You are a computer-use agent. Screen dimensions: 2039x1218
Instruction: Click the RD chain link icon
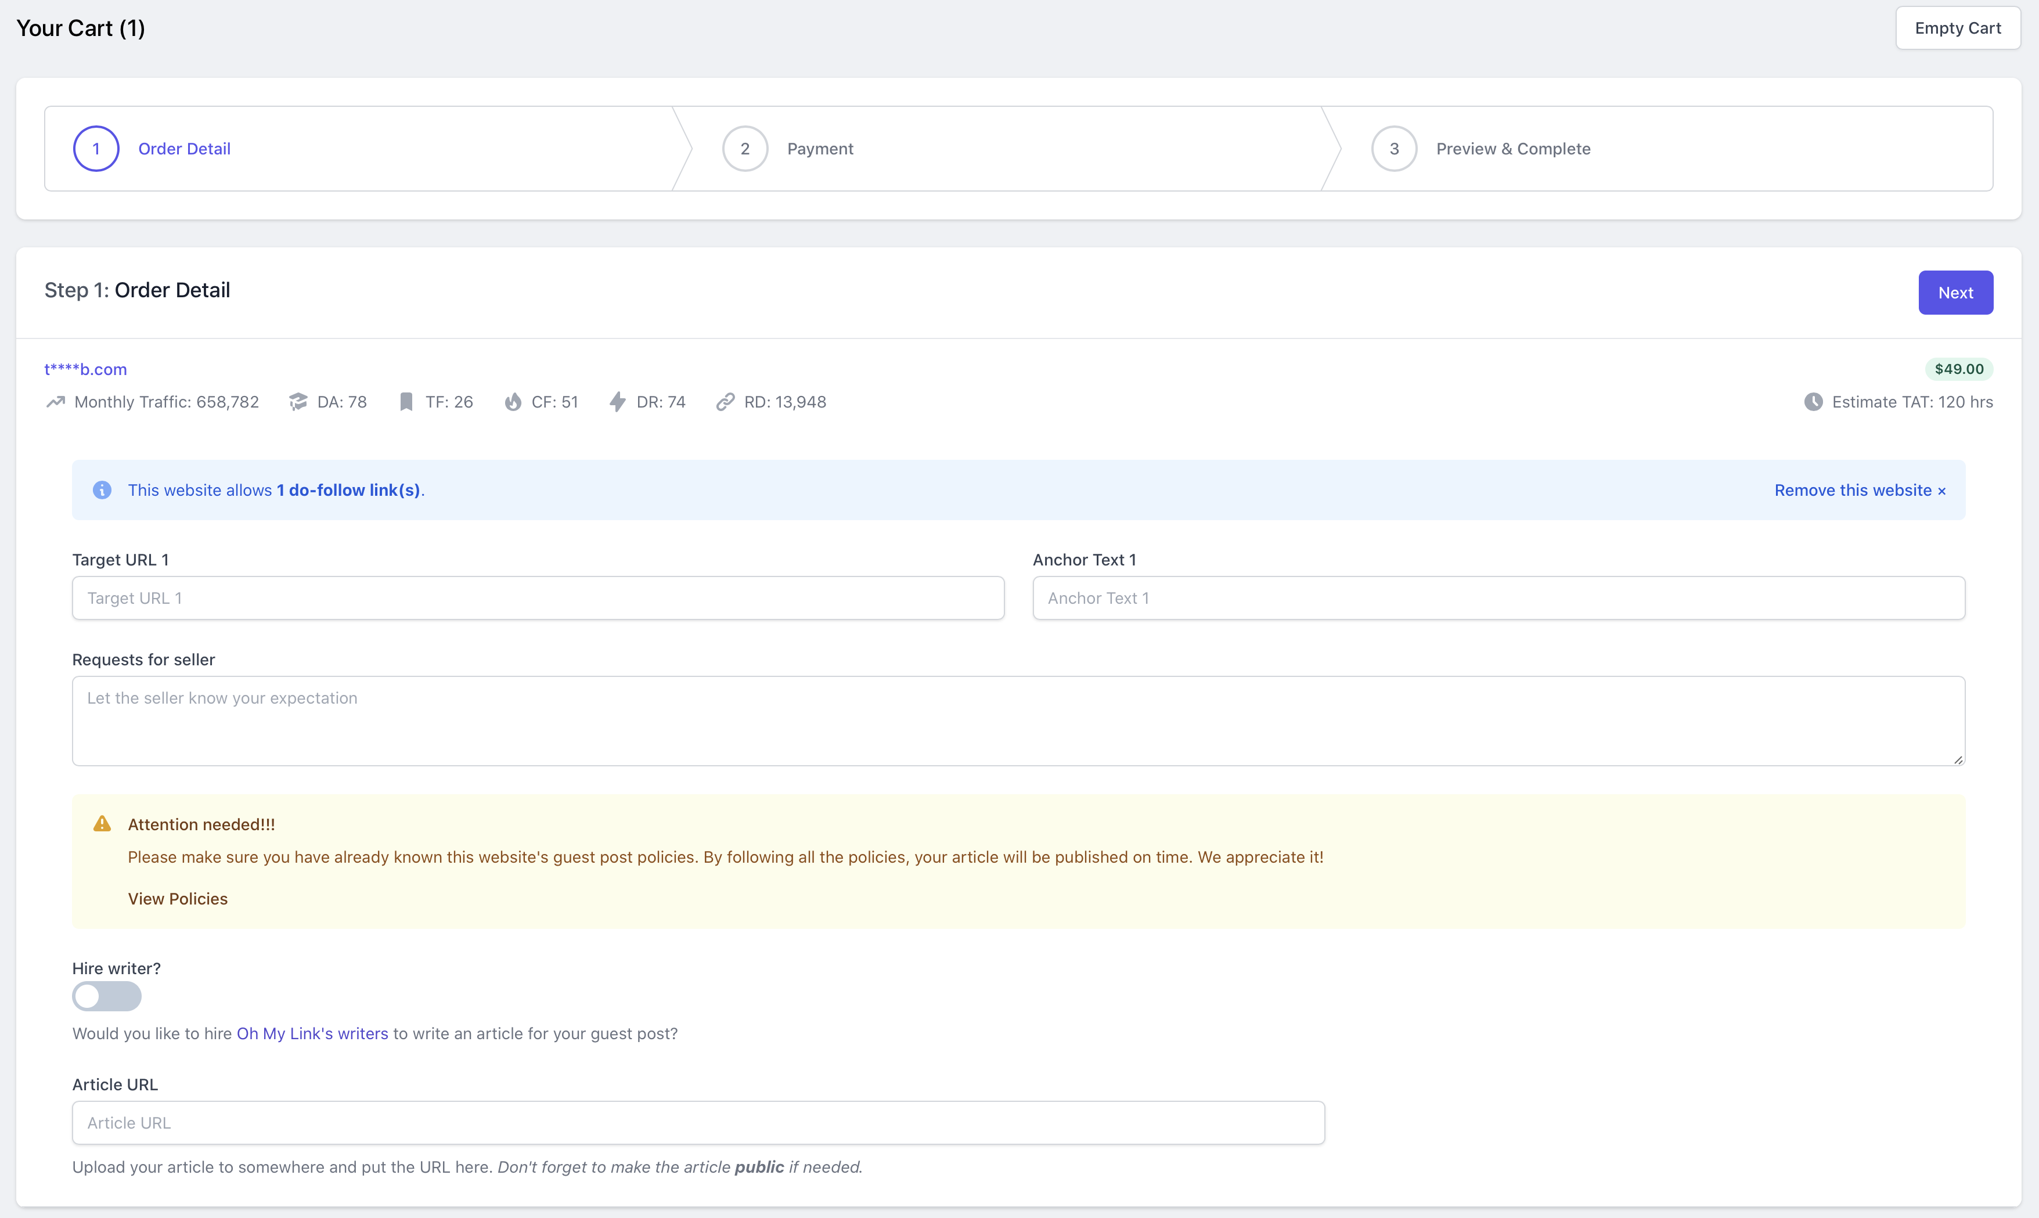[725, 402]
